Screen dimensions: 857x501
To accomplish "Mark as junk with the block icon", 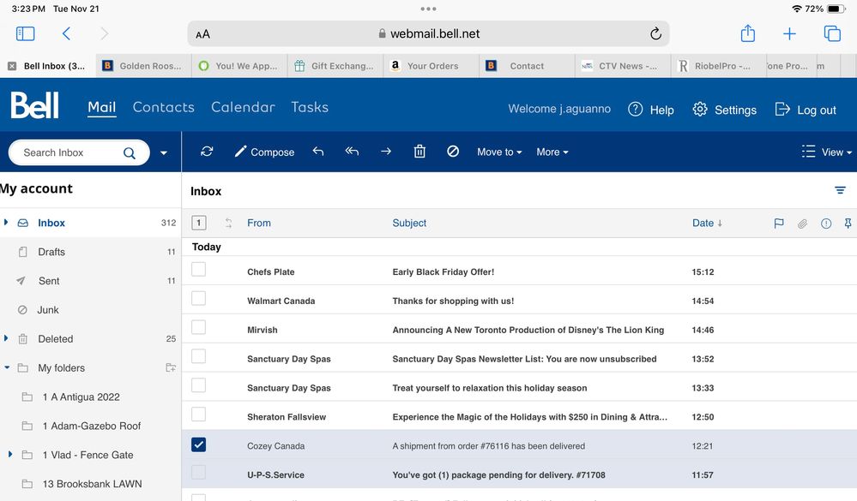I will point(453,152).
